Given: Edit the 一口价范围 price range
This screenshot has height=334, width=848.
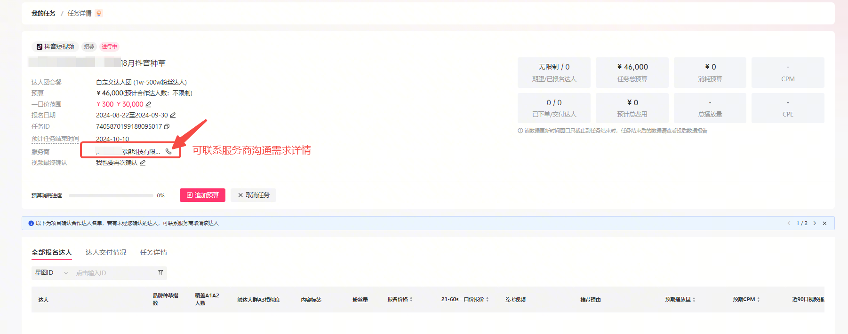Looking at the screenshot, I should click(x=148, y=104).
